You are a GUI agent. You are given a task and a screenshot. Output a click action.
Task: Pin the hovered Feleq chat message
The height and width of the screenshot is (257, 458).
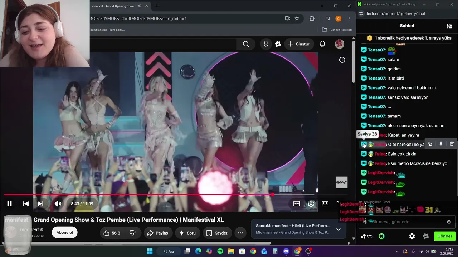click(441, 144)
